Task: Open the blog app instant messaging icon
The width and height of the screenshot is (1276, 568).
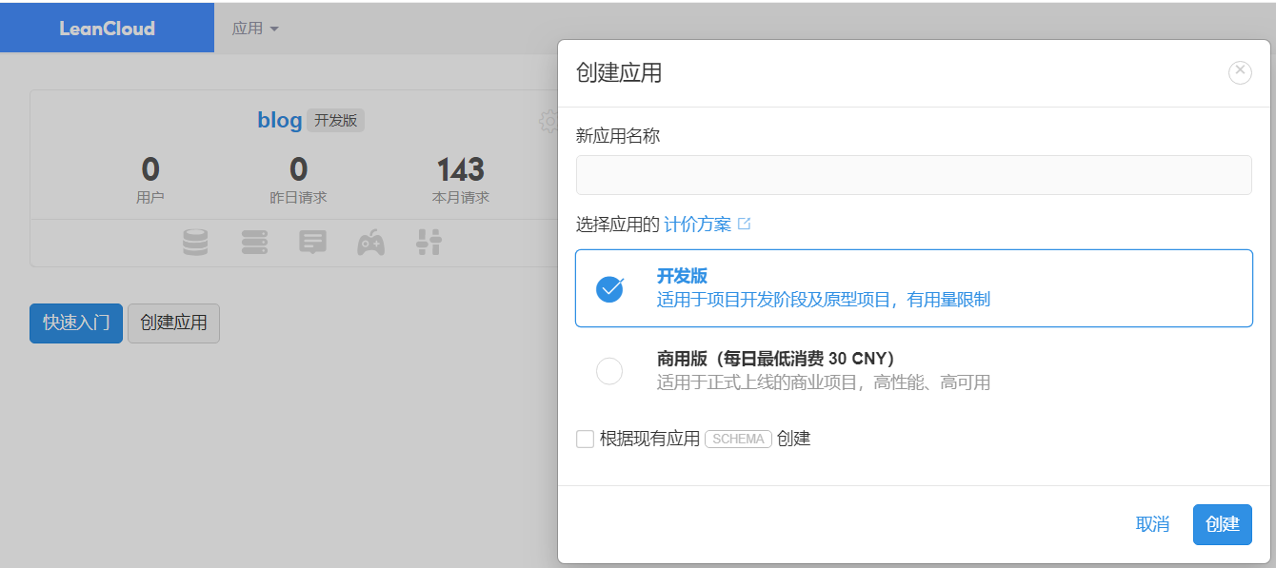Action: coord(313,243)
